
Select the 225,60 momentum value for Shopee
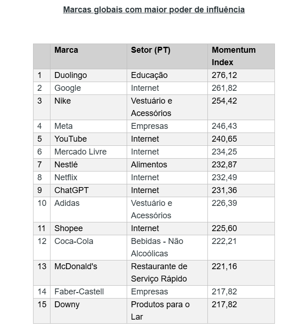click(x=224, y=228)
